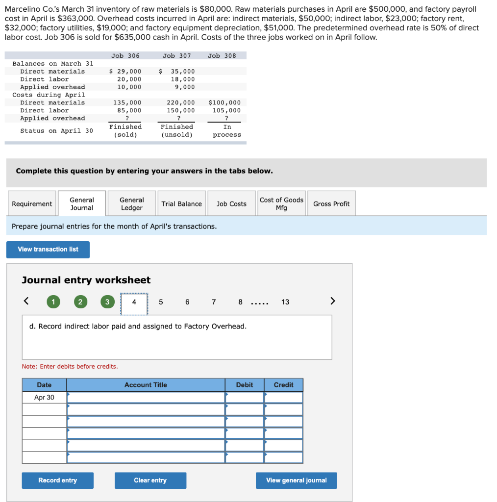Click Credit cell in the Apr 30 row
Screen dimensions: 497x502
[283, 397]
